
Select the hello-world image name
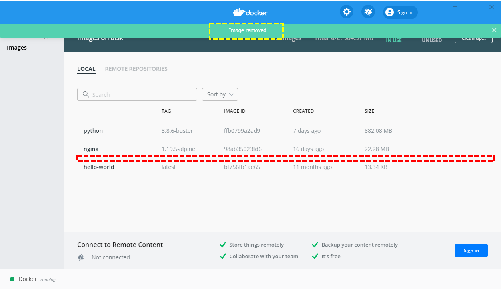pyautogui.click(x=99, y=167)
